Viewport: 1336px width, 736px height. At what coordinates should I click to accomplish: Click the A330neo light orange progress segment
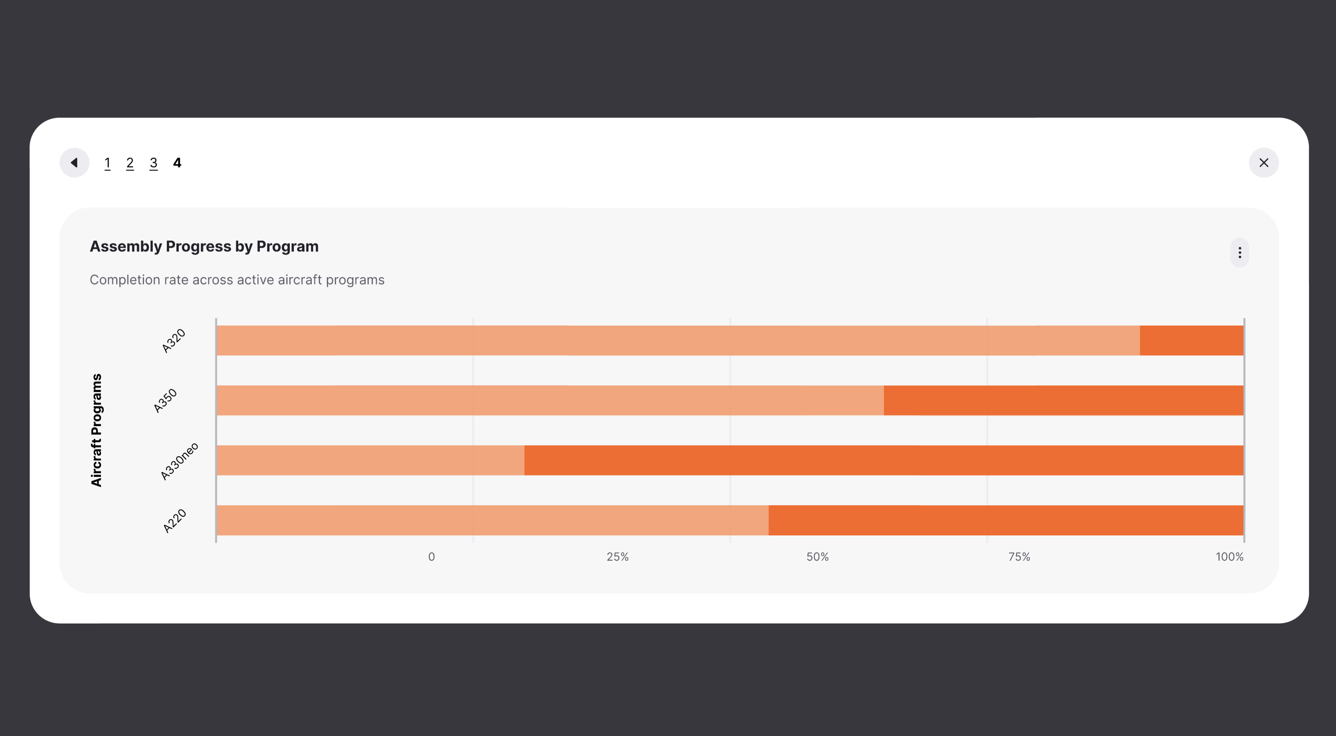[x=370, y=460]
